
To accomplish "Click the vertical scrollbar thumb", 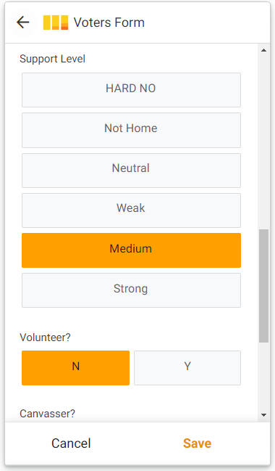I will [x=263, y=286].
